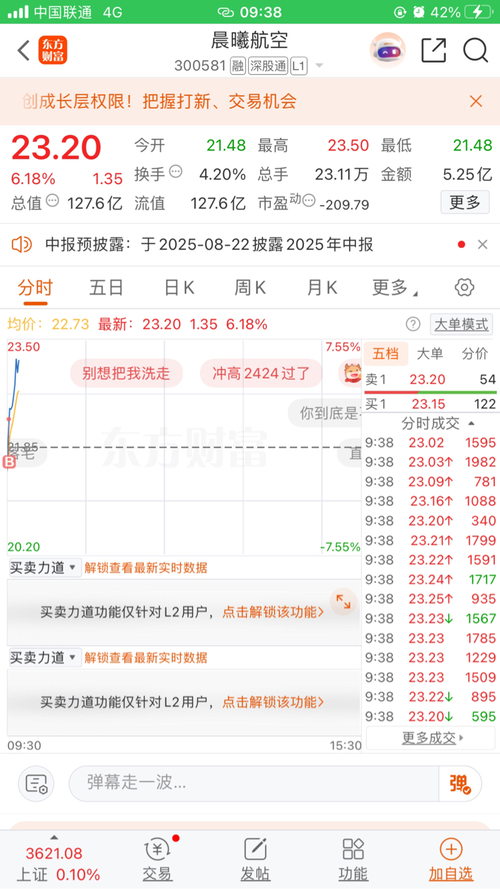
Task: Select the 分价 tab
Action: click(475, 354)
